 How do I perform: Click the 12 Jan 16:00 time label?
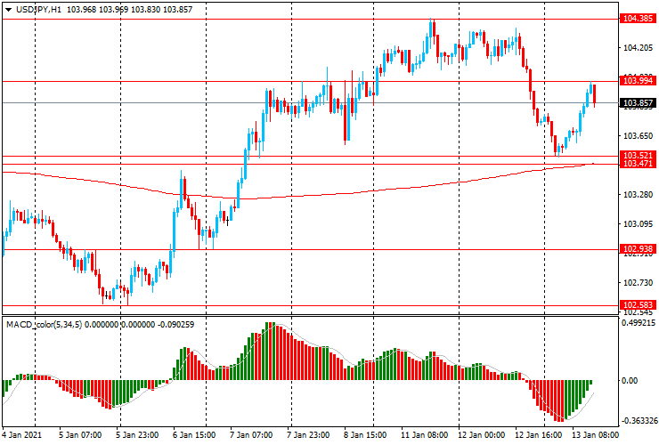(539, 434)
